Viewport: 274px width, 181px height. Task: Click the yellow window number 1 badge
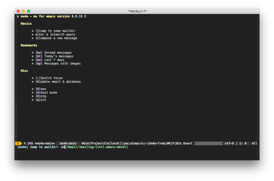[18, 143]
